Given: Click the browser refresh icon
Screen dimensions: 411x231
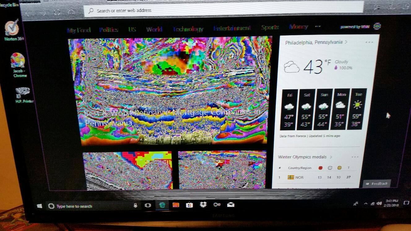Looking at the screenshot, I should click(x=57, y=12).
